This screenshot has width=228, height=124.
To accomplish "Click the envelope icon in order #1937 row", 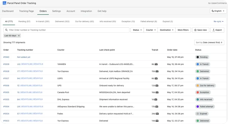I will tap(156, 78).
